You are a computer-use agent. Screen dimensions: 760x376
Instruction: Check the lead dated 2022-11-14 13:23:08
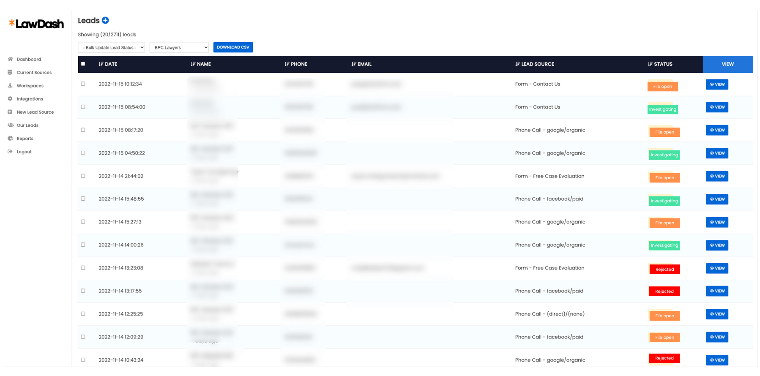[83, 268]
